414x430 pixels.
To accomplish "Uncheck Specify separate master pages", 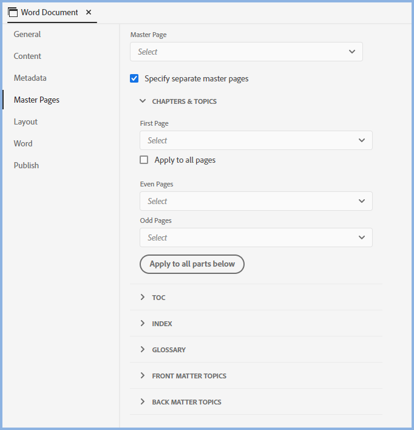I will [x=135, y=78].
